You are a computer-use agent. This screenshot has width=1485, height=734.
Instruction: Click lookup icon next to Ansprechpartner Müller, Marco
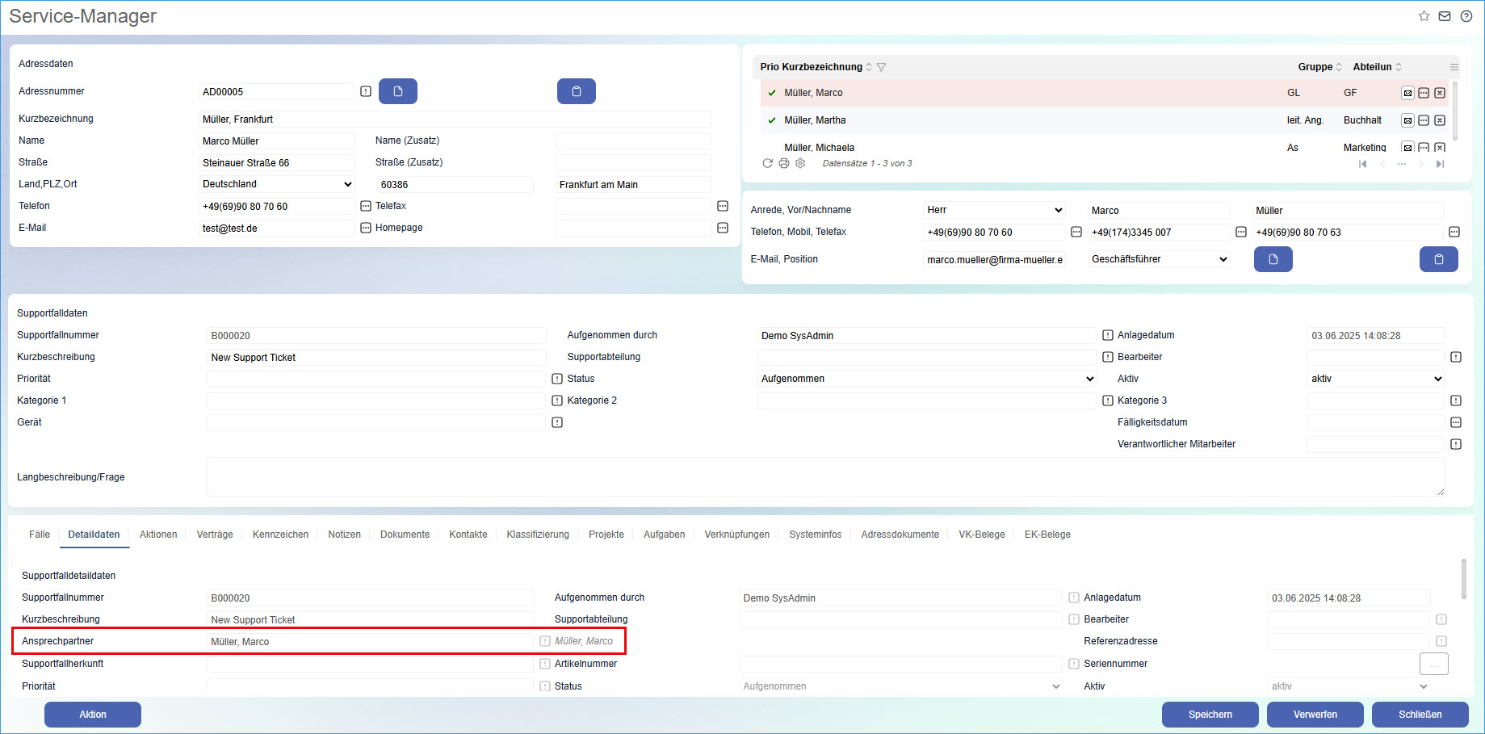pos(545,641)
